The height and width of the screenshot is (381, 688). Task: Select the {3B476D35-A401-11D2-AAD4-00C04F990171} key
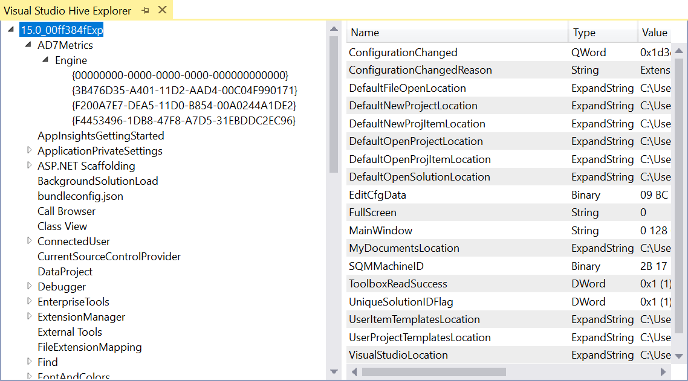pyautogui.click(x=184, y=91)
